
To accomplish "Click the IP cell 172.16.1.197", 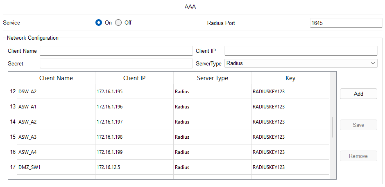I will click(134, 122).
